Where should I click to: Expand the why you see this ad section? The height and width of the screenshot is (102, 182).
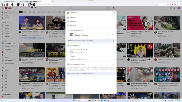coord(114,64)
